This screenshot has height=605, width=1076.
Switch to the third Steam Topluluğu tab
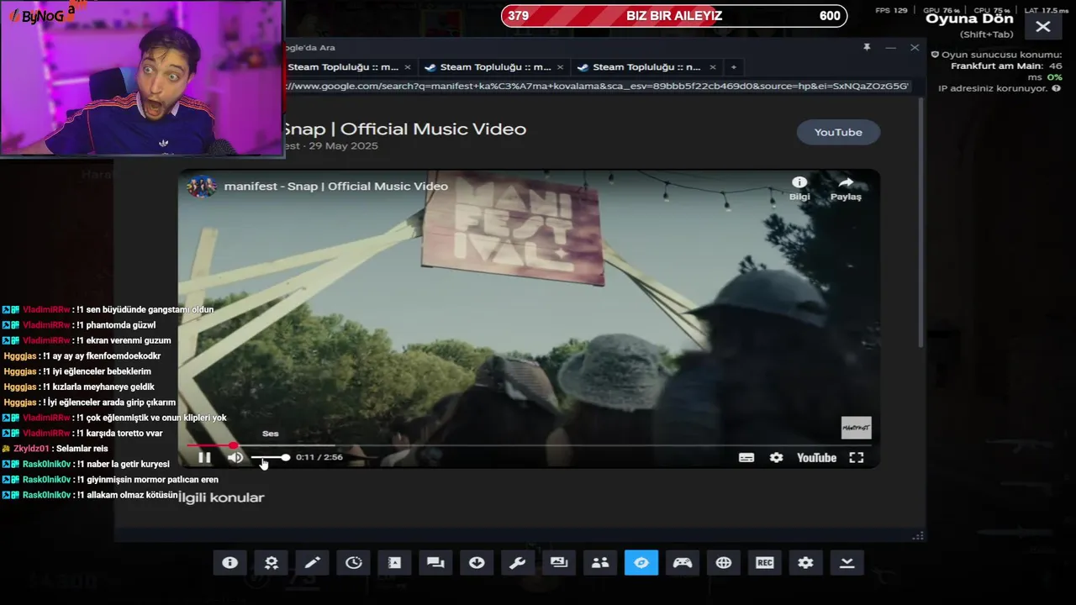pos(646,67)
